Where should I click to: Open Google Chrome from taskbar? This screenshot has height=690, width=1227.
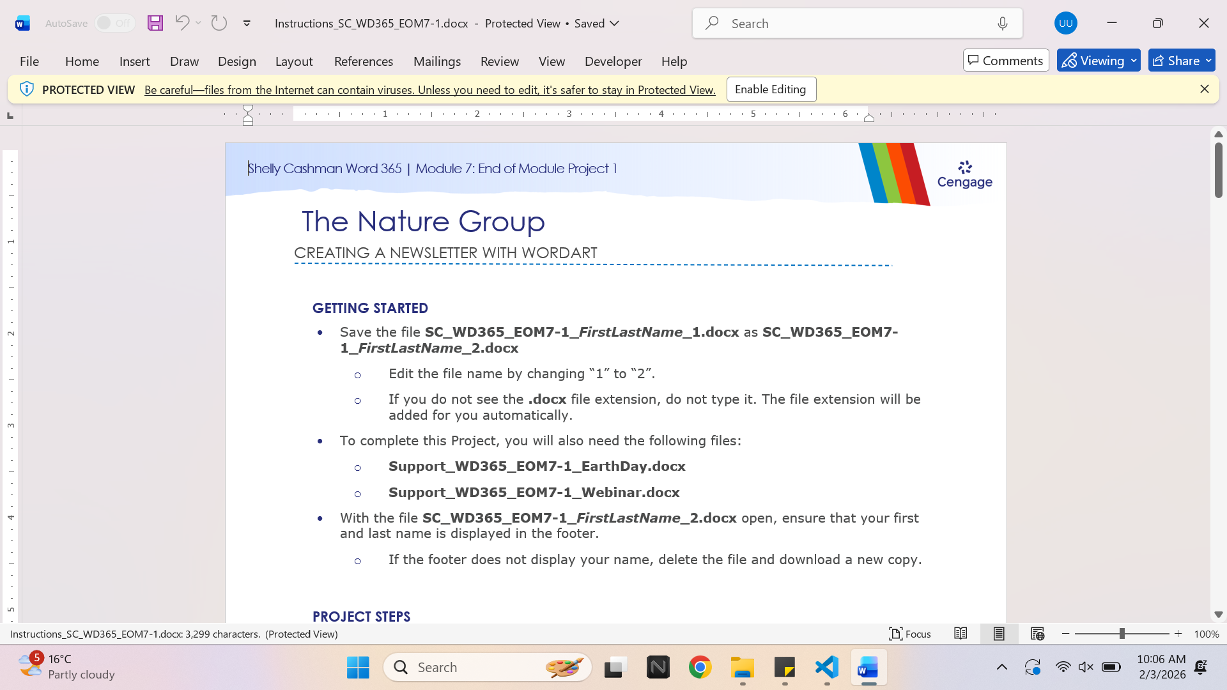pyautogui.click(x=700, y=668)
